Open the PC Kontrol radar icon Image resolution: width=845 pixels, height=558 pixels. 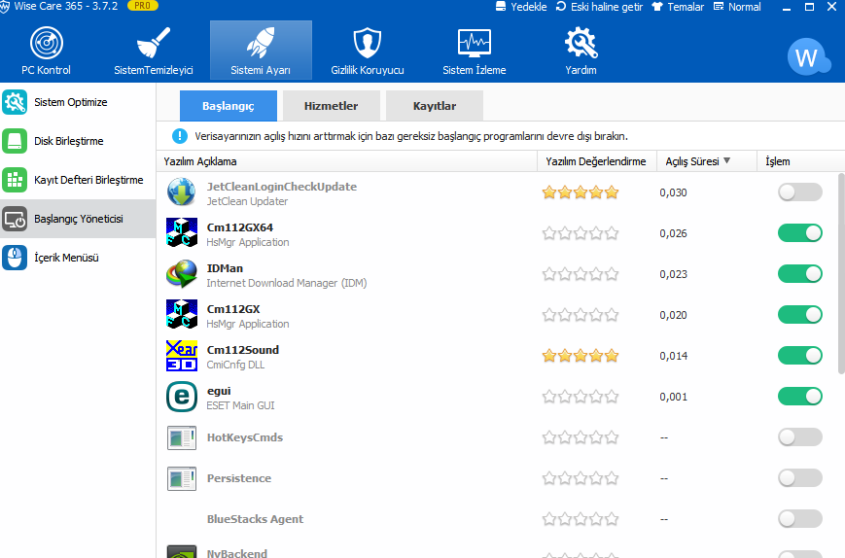point(47,43)
